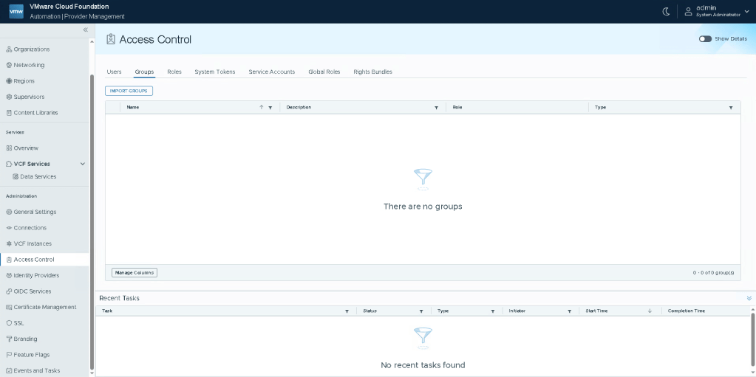
Task: Open Identity Providers in sidebar
Action: coord(36,275)
